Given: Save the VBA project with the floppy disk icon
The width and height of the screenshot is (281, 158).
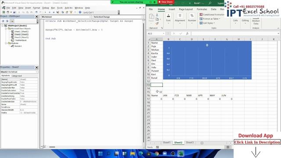Looking at the screenshot, I should (x=14, y=12).
